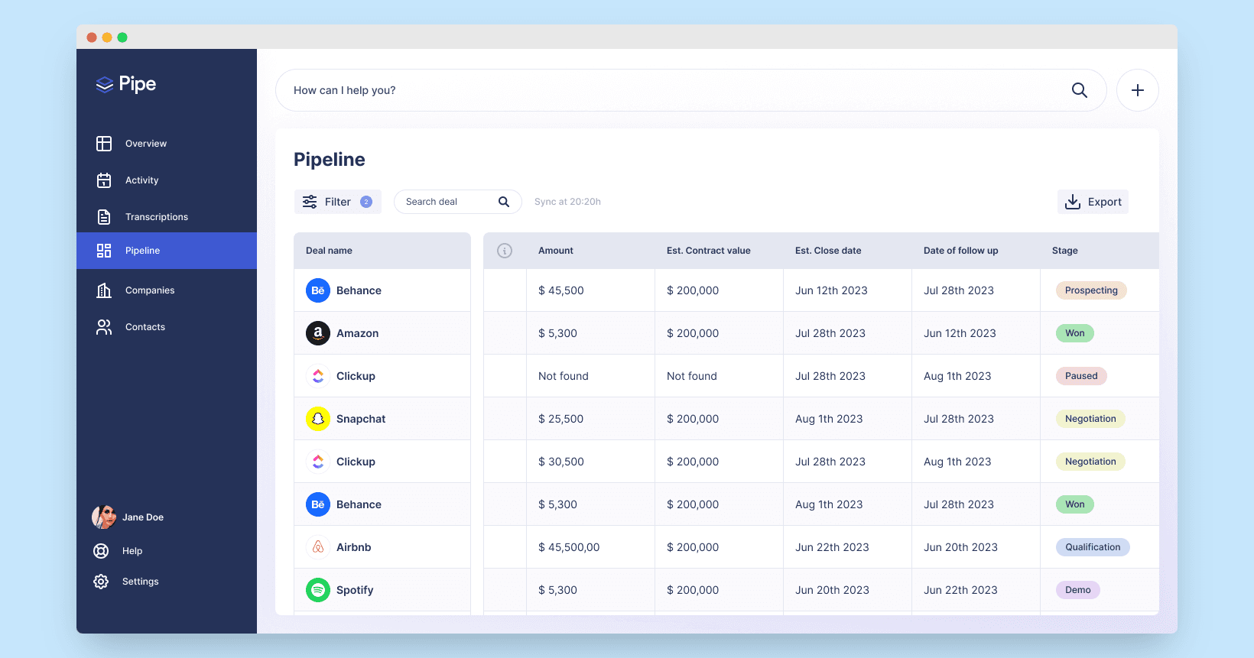Navigate to Companies
Image resolution: width=1254 pixels, height=658 pixels.
pyautogui.click(x=167, y=290)
